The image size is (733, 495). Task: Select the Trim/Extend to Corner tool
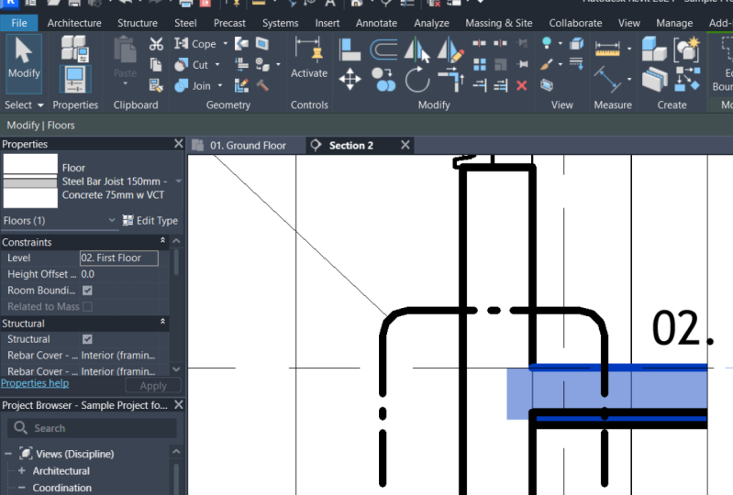[450, 79]
